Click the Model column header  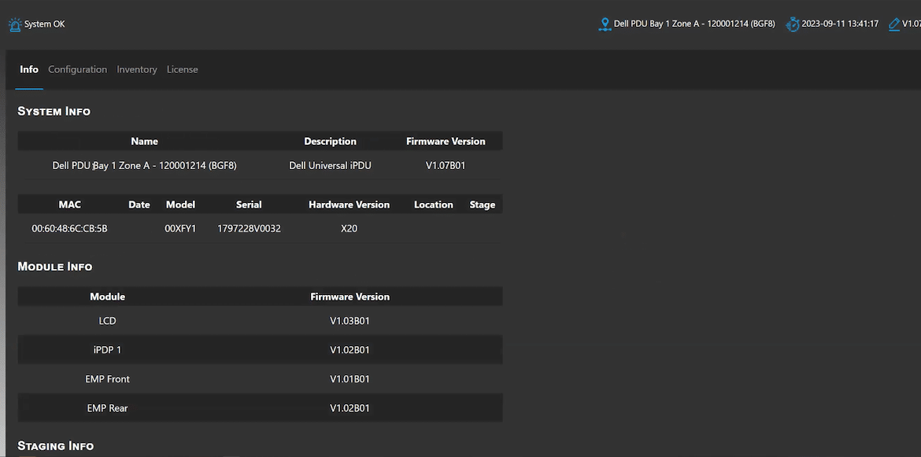click(180, 205)
